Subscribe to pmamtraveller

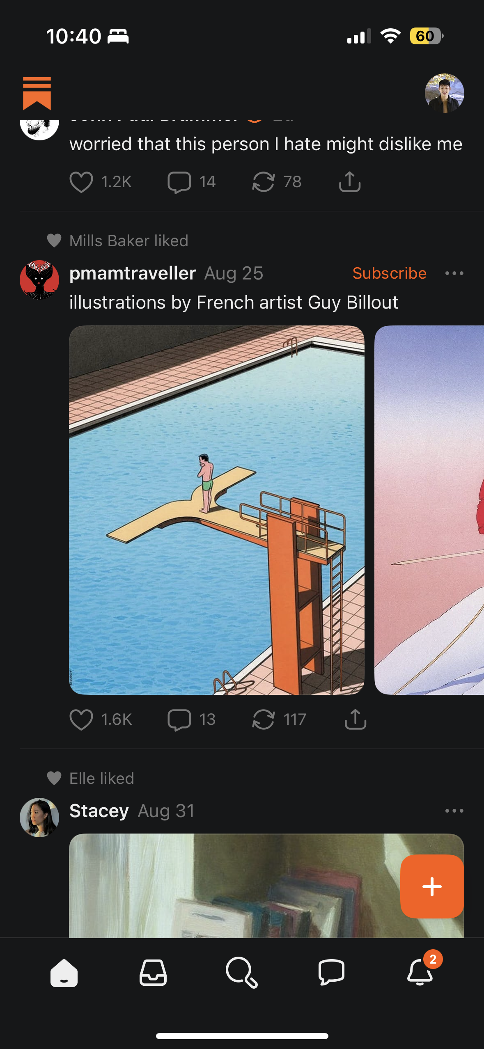pyautogui.click(x=389, y=273)
